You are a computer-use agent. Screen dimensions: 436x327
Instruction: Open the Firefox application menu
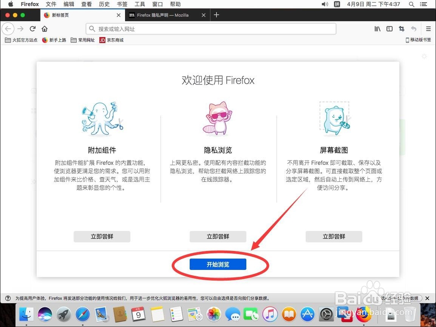[30, 4]
